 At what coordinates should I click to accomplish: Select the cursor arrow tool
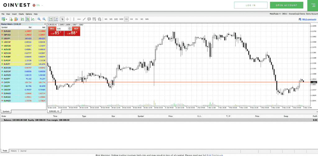click(x=62, y=19)
